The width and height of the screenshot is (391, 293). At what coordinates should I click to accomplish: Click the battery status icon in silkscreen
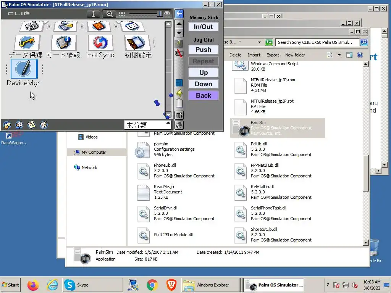click(x=179, y=103)
